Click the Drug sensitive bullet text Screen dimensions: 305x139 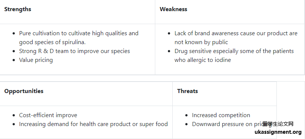coord(234,51)
